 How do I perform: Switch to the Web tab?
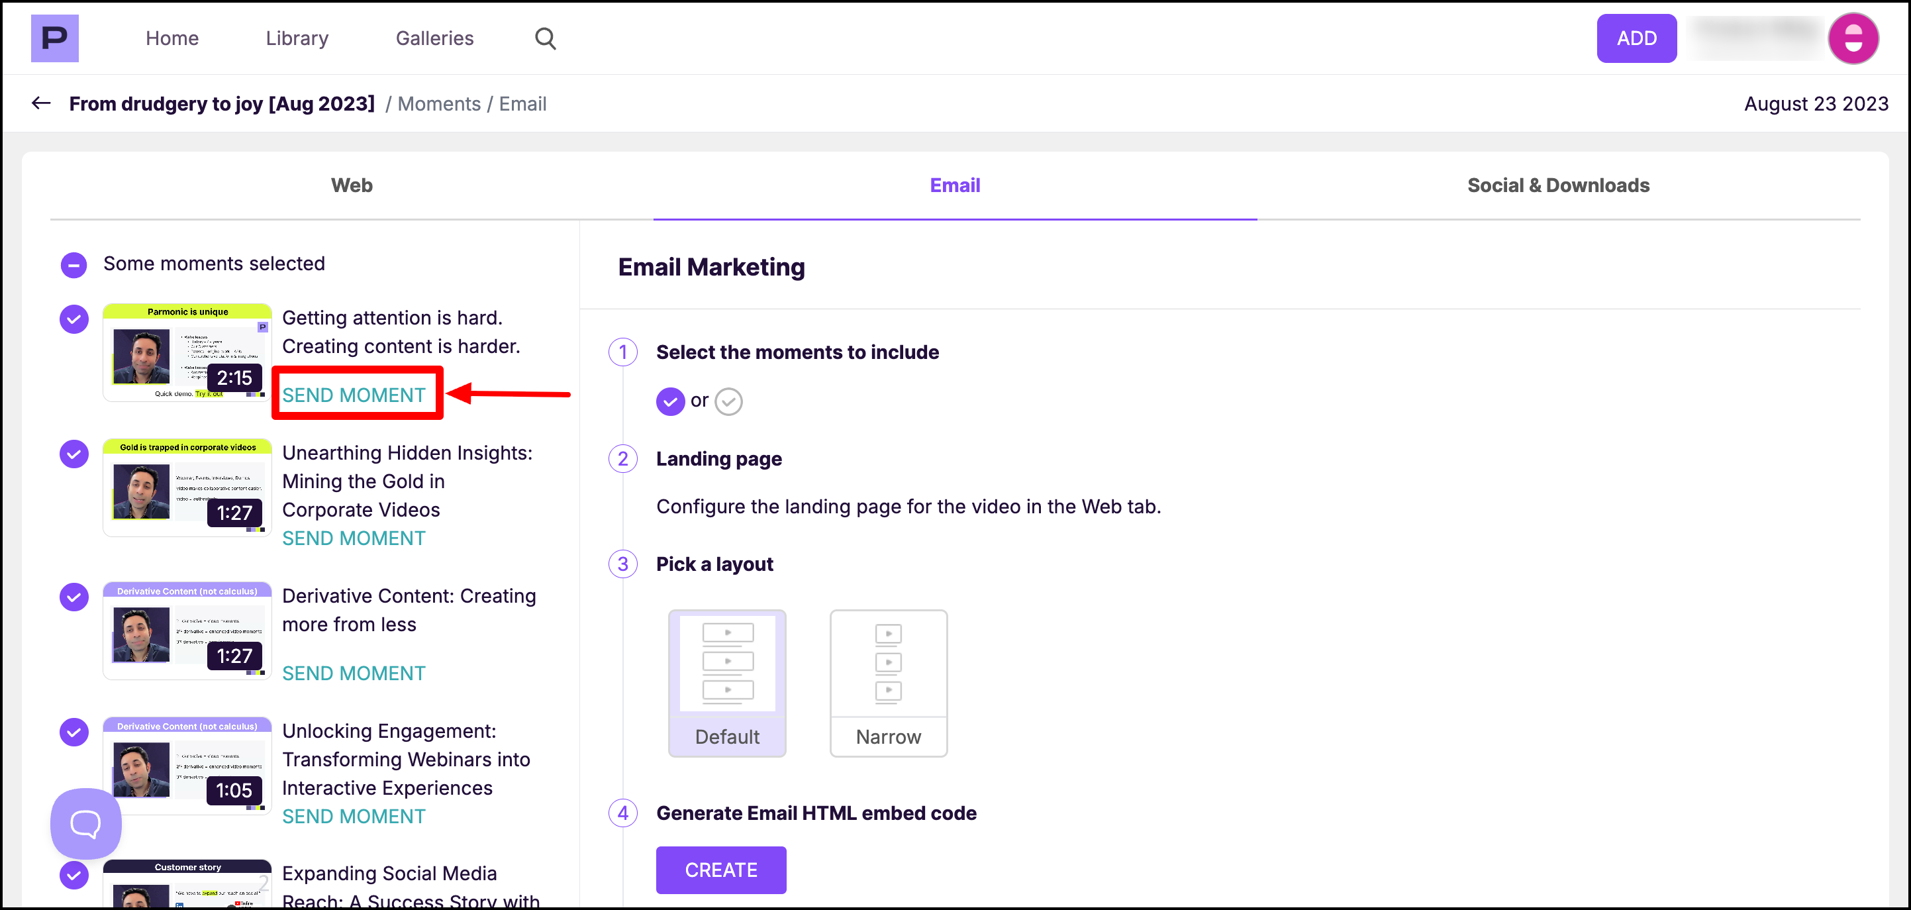[x=352, y=185]
